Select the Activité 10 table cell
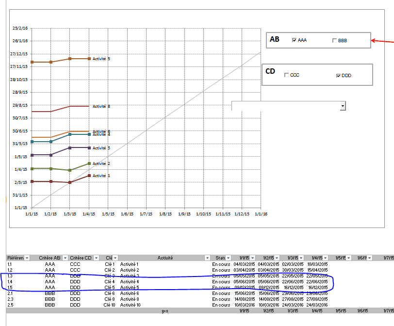 130,305
